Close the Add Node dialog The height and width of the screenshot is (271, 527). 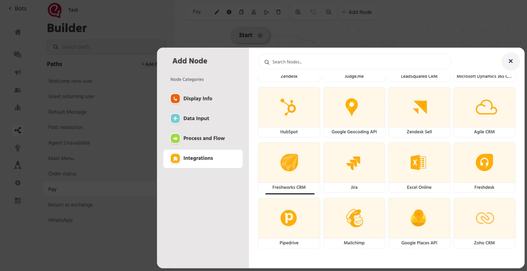click(x=511, y=61)
